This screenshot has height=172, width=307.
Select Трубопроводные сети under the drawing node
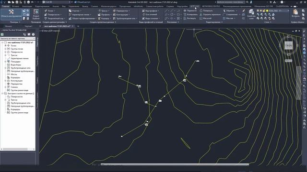point(20,68)
